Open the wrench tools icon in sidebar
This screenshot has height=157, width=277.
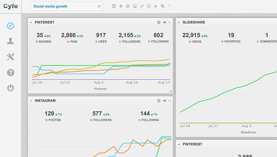tap(10, 57)
